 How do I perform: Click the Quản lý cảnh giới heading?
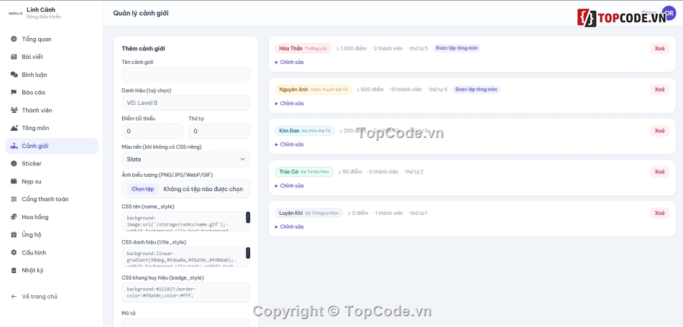pyautogui.click(x=141, y=13)
